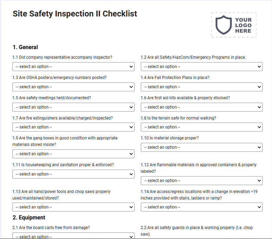Open the 1.5 safety meetings dropdown
The image size is (272, 239).
point(73,107)
